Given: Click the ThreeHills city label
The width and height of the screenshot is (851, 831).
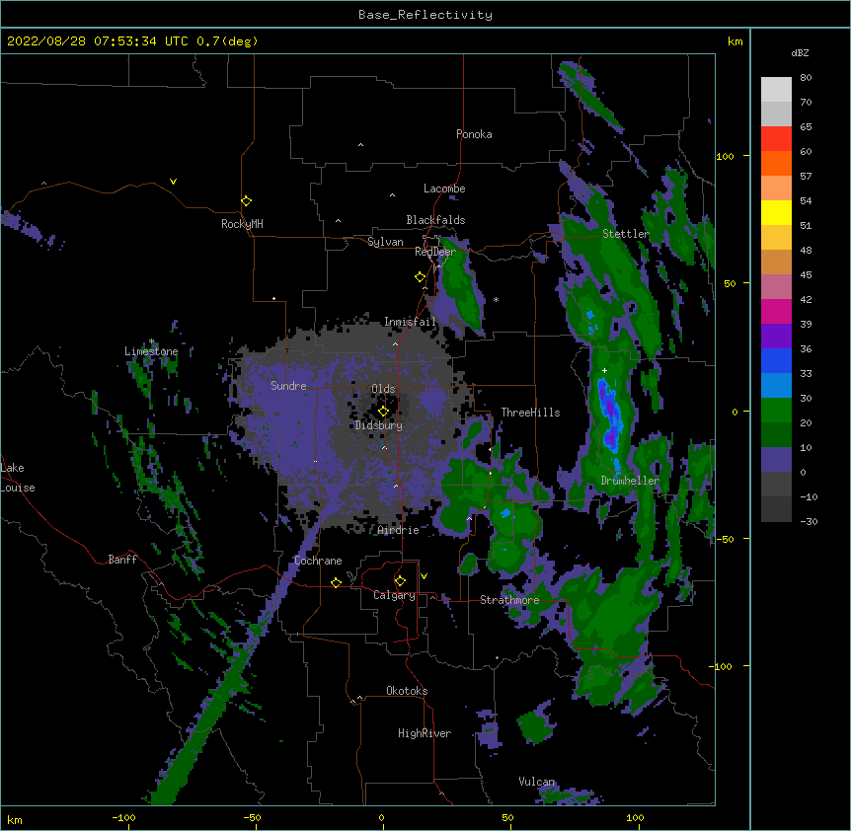Looking at the screenshot, I should point(530,413).
